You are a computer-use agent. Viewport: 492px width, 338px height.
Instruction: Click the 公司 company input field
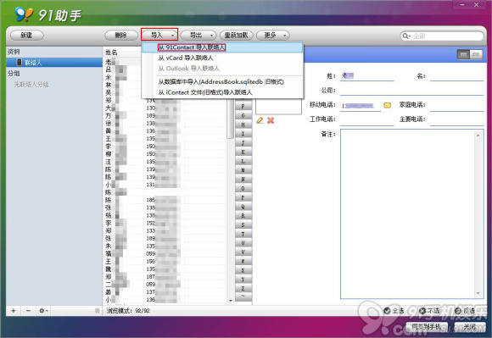coord(411,91)
